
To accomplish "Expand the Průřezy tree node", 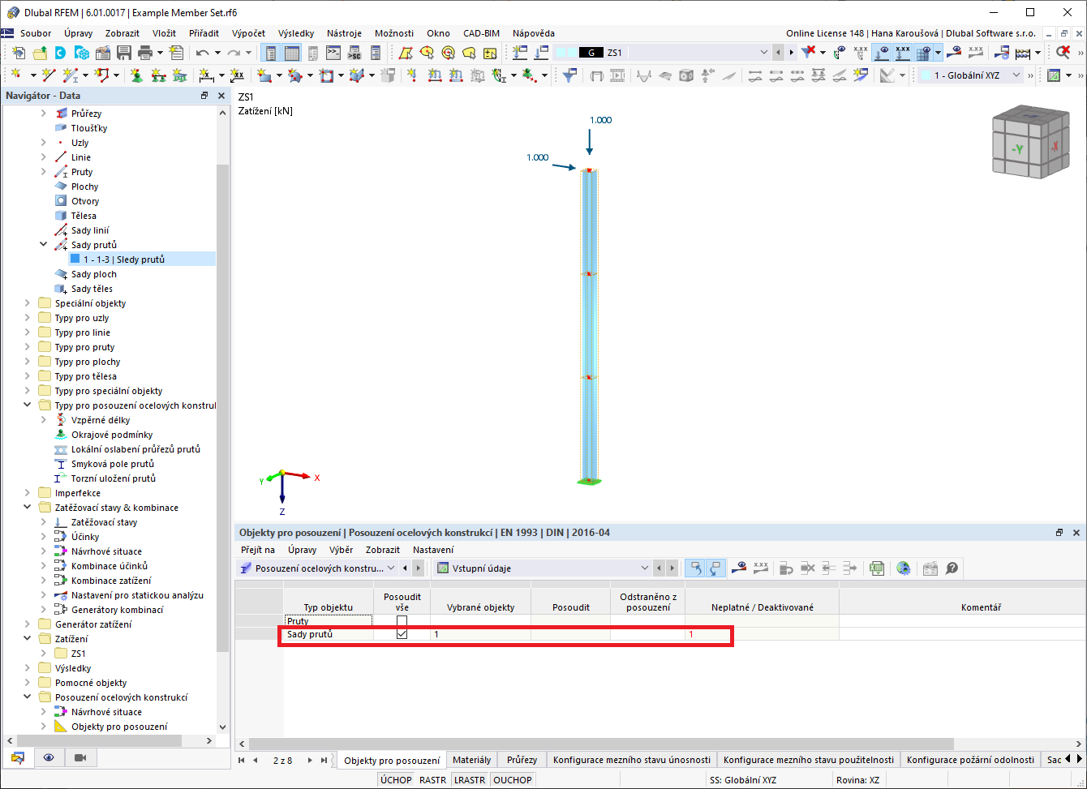I will [44, 114].
